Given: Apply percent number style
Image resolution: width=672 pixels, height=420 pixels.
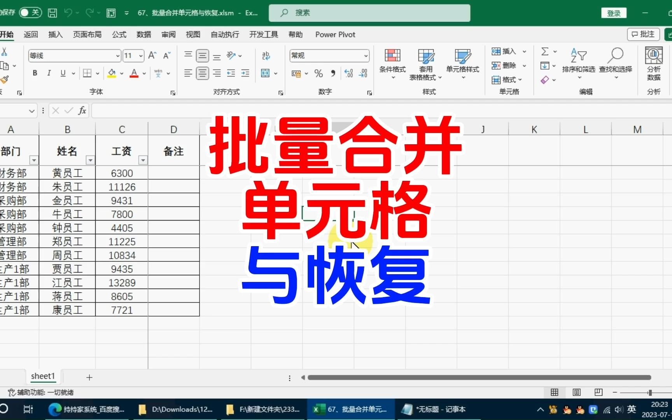Looking at the screenshot, I should (318, 73).
